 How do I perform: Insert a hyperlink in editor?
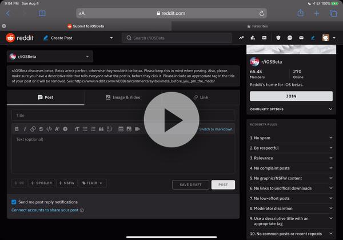coord(33,129)
